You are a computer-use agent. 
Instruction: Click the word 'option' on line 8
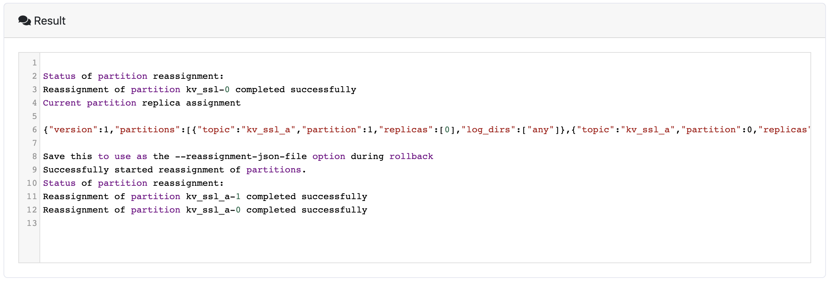[329, 156]
